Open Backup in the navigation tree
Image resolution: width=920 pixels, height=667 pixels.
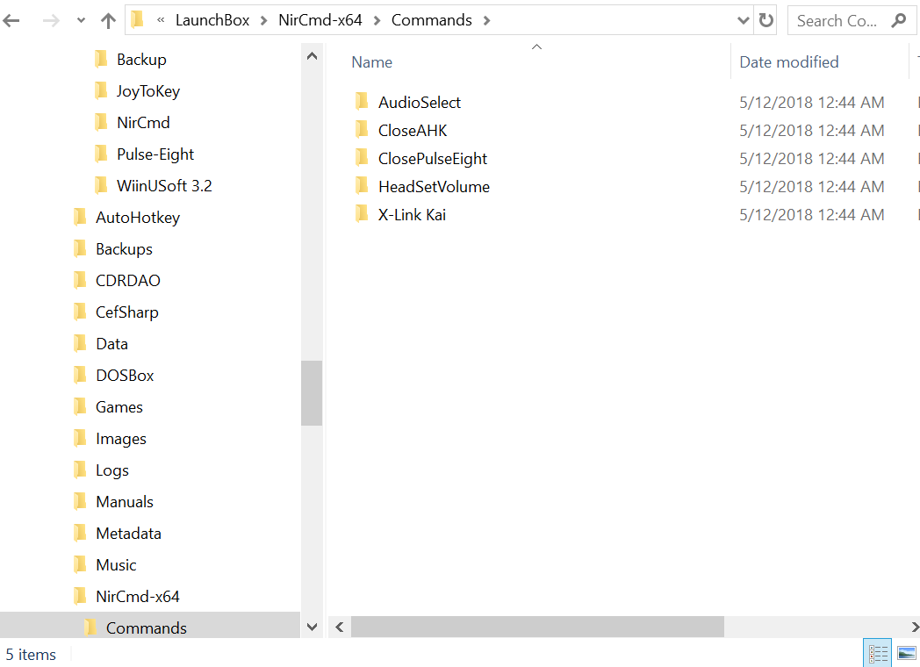141,60
